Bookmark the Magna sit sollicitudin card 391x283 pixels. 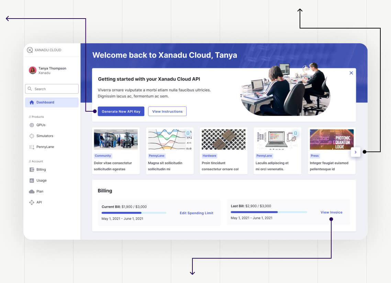coord(188,133)
